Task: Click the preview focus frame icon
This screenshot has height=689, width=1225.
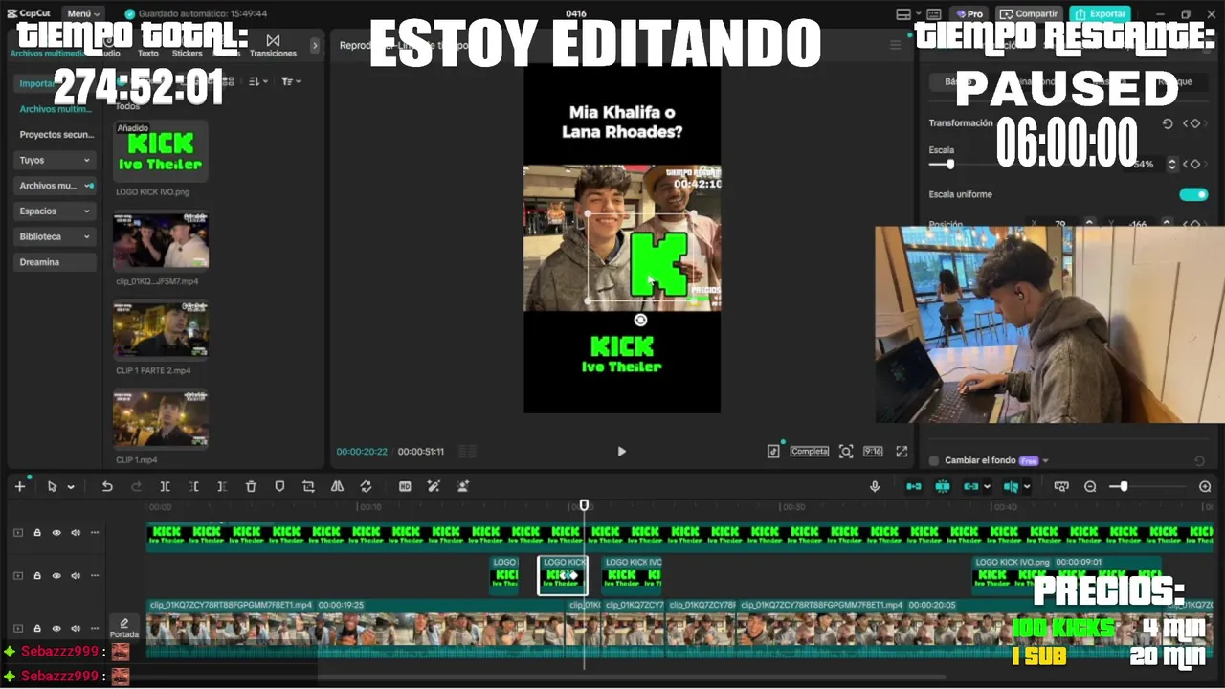Action: click(x=846, y=451)
